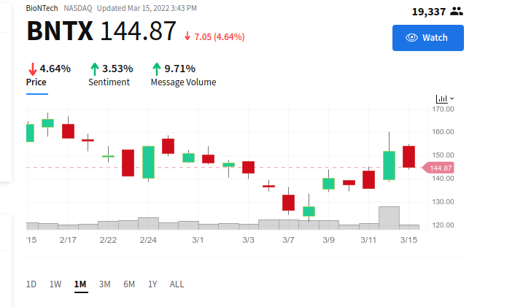
Task: Click the watchers people icon
Action: [457, 12]
